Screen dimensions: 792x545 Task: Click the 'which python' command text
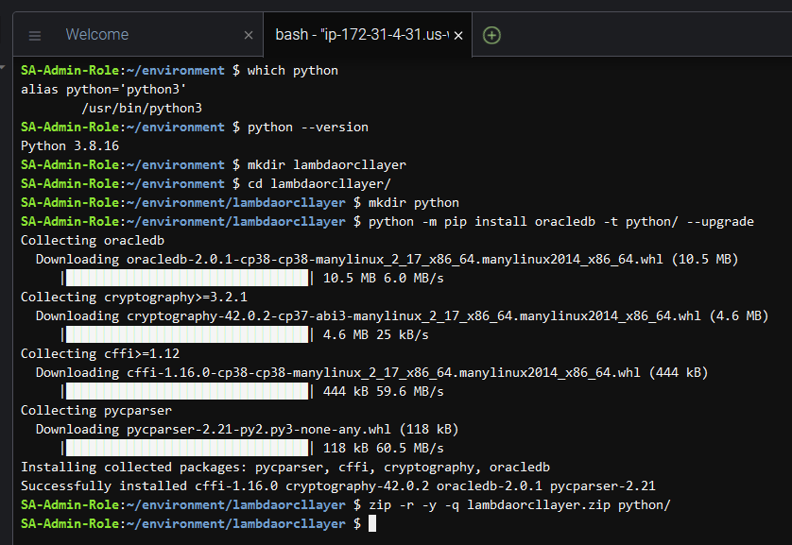(x=292, y=70)
